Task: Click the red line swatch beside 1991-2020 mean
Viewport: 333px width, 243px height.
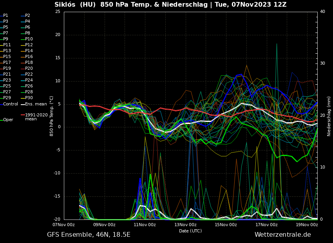Action: (x=23, y=115)
